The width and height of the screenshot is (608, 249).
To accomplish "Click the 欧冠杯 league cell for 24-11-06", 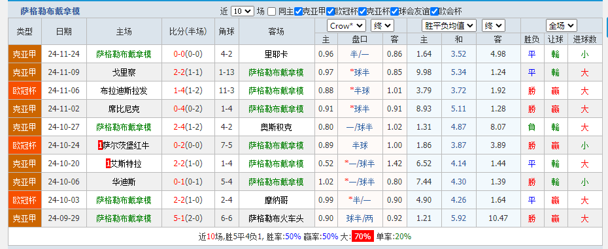I will tap(24, 91).
